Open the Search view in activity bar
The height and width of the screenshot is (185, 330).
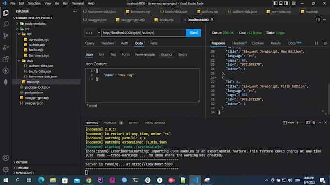click(x=6, y=24)
